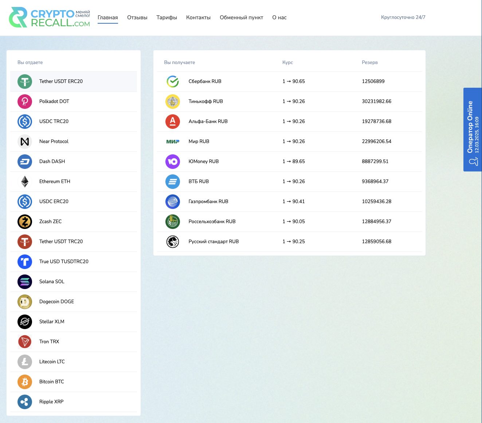
Task: Select Тинькофф RUB as receiving method
Action: (x=290, y=102)
